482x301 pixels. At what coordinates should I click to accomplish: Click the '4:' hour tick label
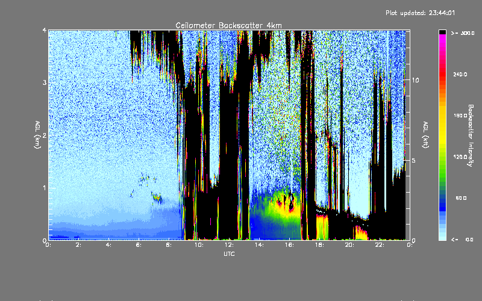tap(108, 245)
